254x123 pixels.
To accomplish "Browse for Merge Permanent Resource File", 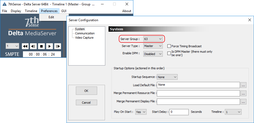I will [x=243, y=93].
